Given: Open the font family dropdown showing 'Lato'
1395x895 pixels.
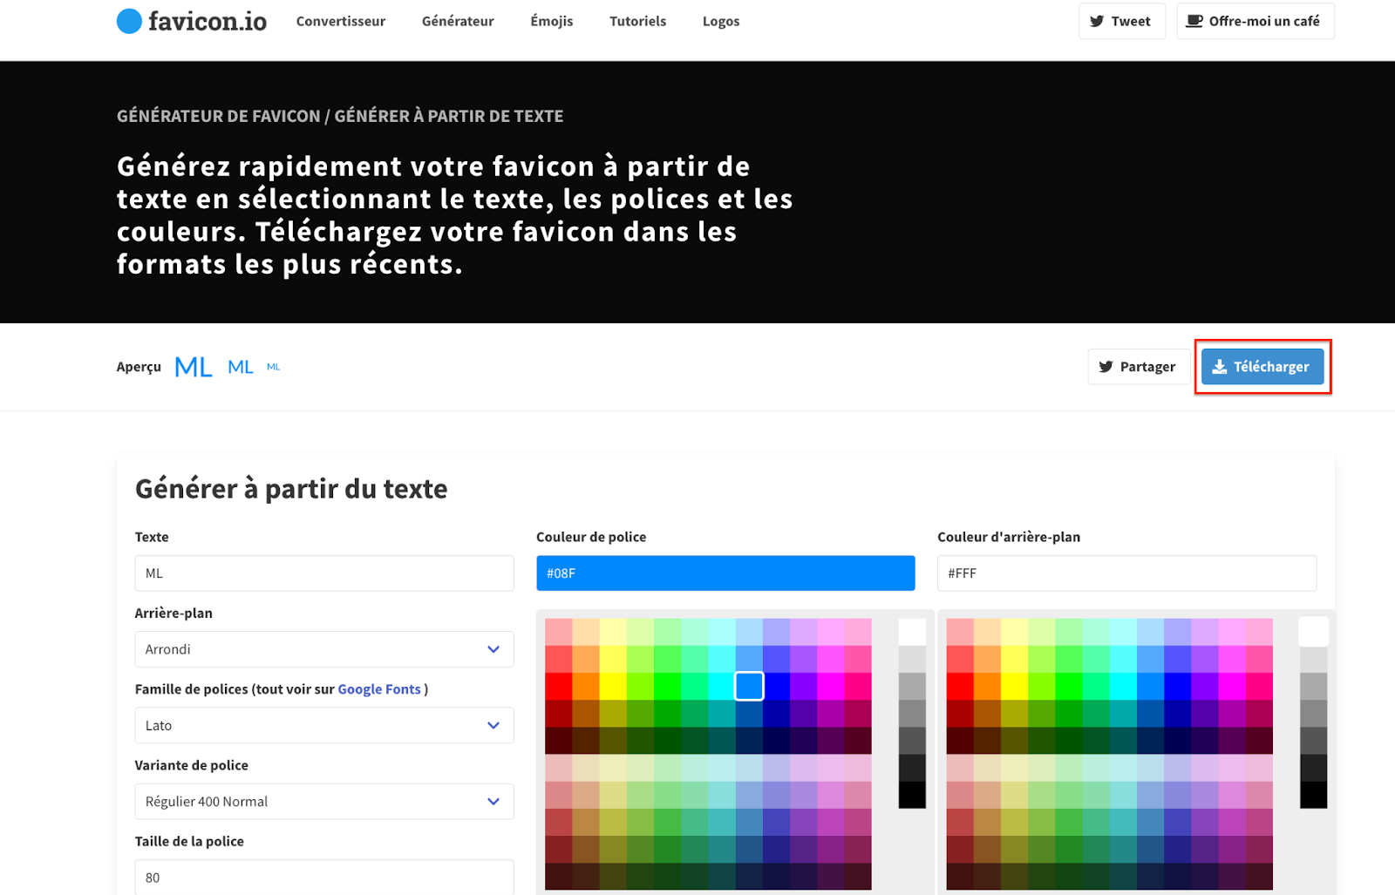Looking at the screenshot, I should click(323, 724).
